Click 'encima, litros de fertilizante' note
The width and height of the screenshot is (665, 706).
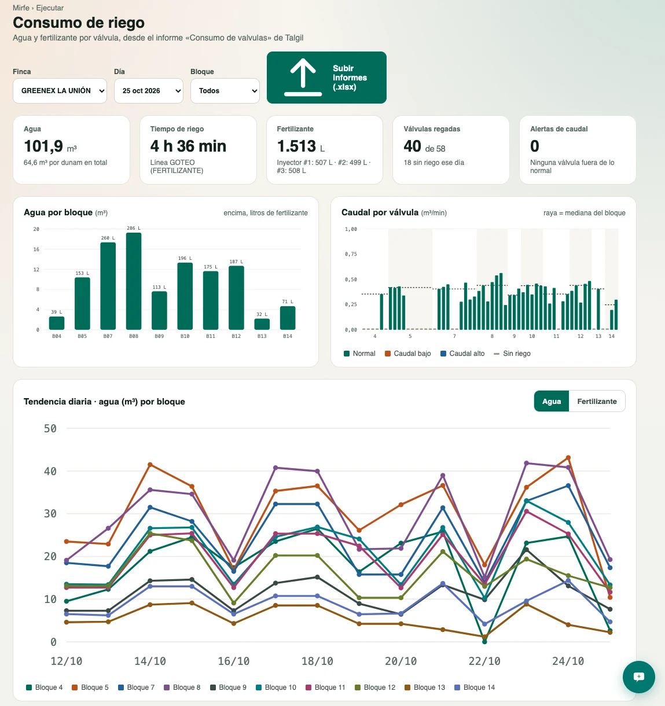pos(266,213)
